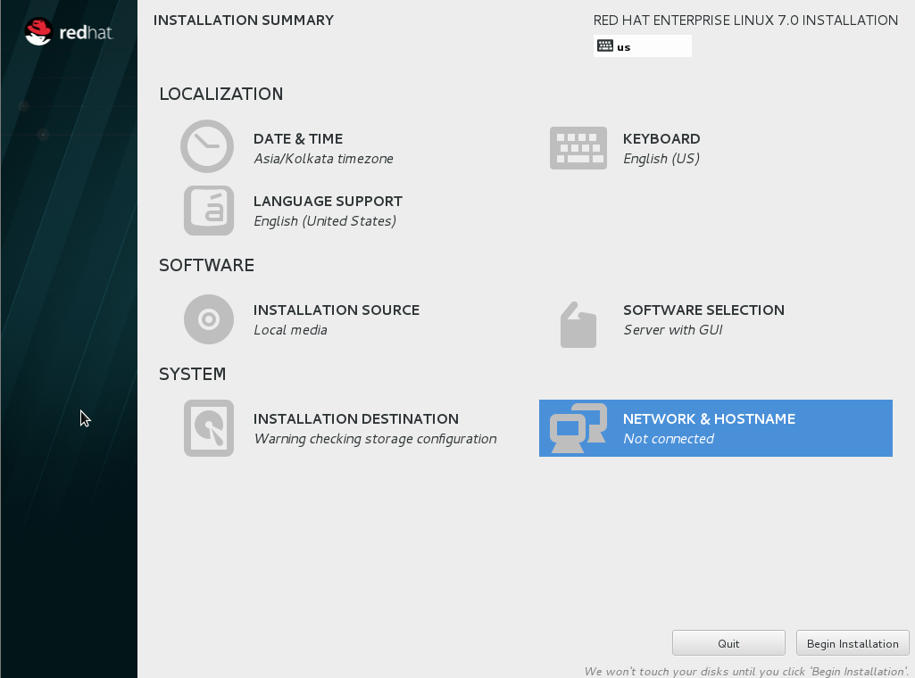Click 'Warning checking storage configuration' text
Image resolution: width=915 pixels, height=678 pixels.
(375, 439)
